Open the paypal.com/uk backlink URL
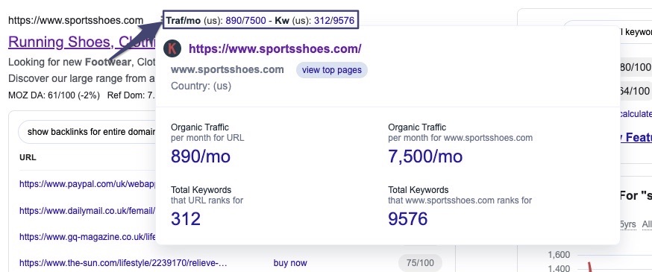 [87, 184]
